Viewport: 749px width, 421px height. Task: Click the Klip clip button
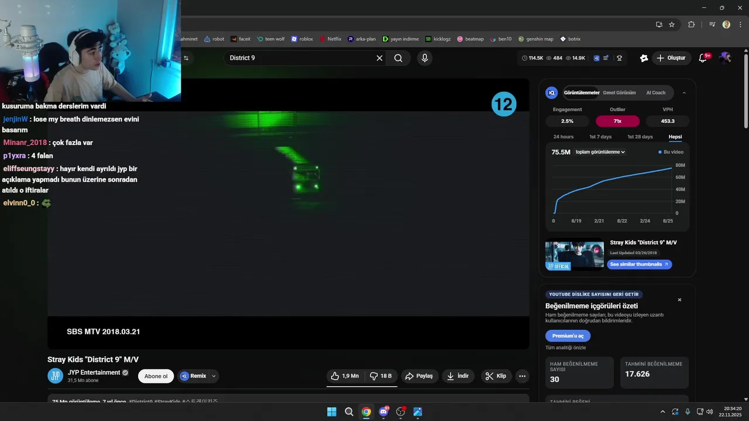[x=496, y=376]
